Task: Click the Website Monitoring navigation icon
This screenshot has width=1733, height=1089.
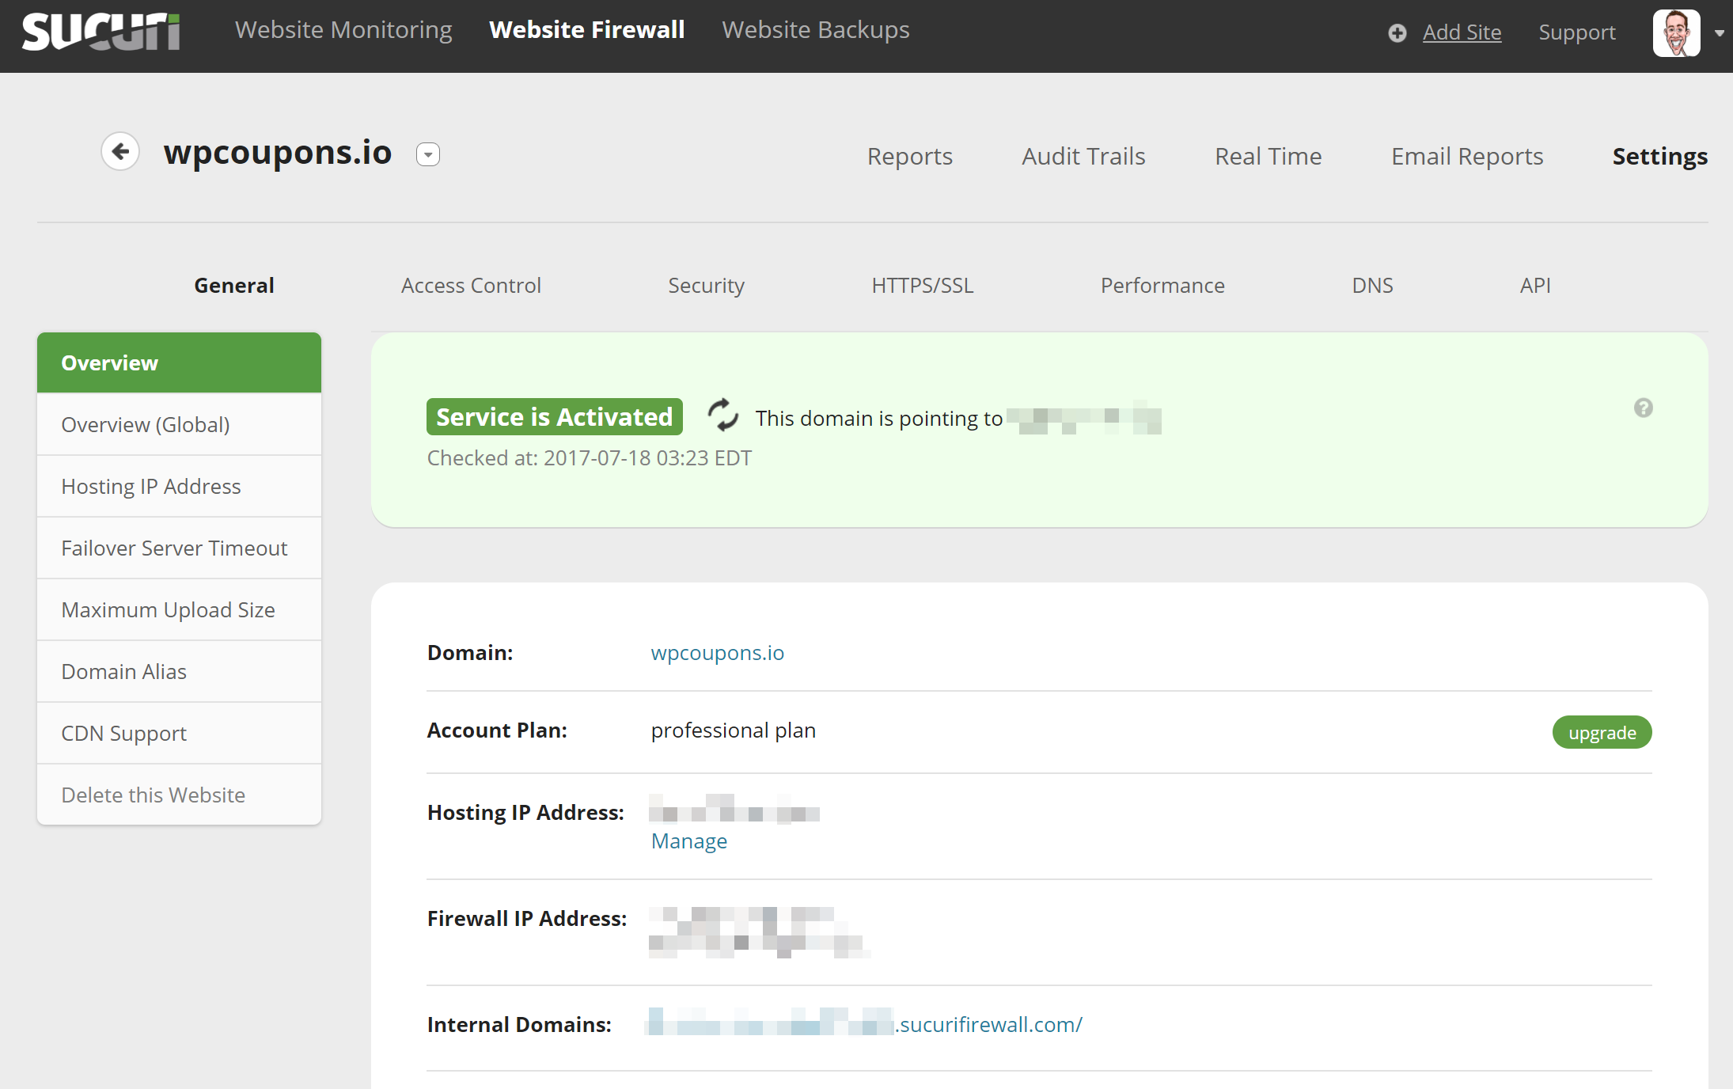Action: 345,32
